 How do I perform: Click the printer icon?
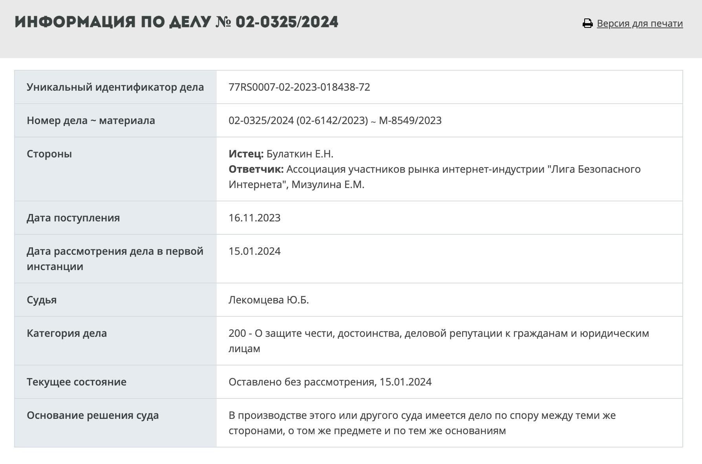[x=587, y=24]
